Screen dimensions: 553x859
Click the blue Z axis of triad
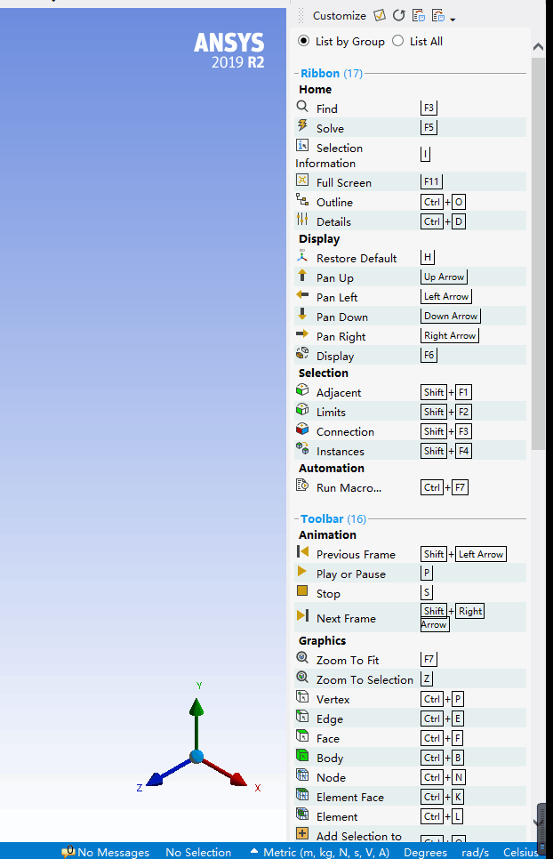click(x=168, y=773)
